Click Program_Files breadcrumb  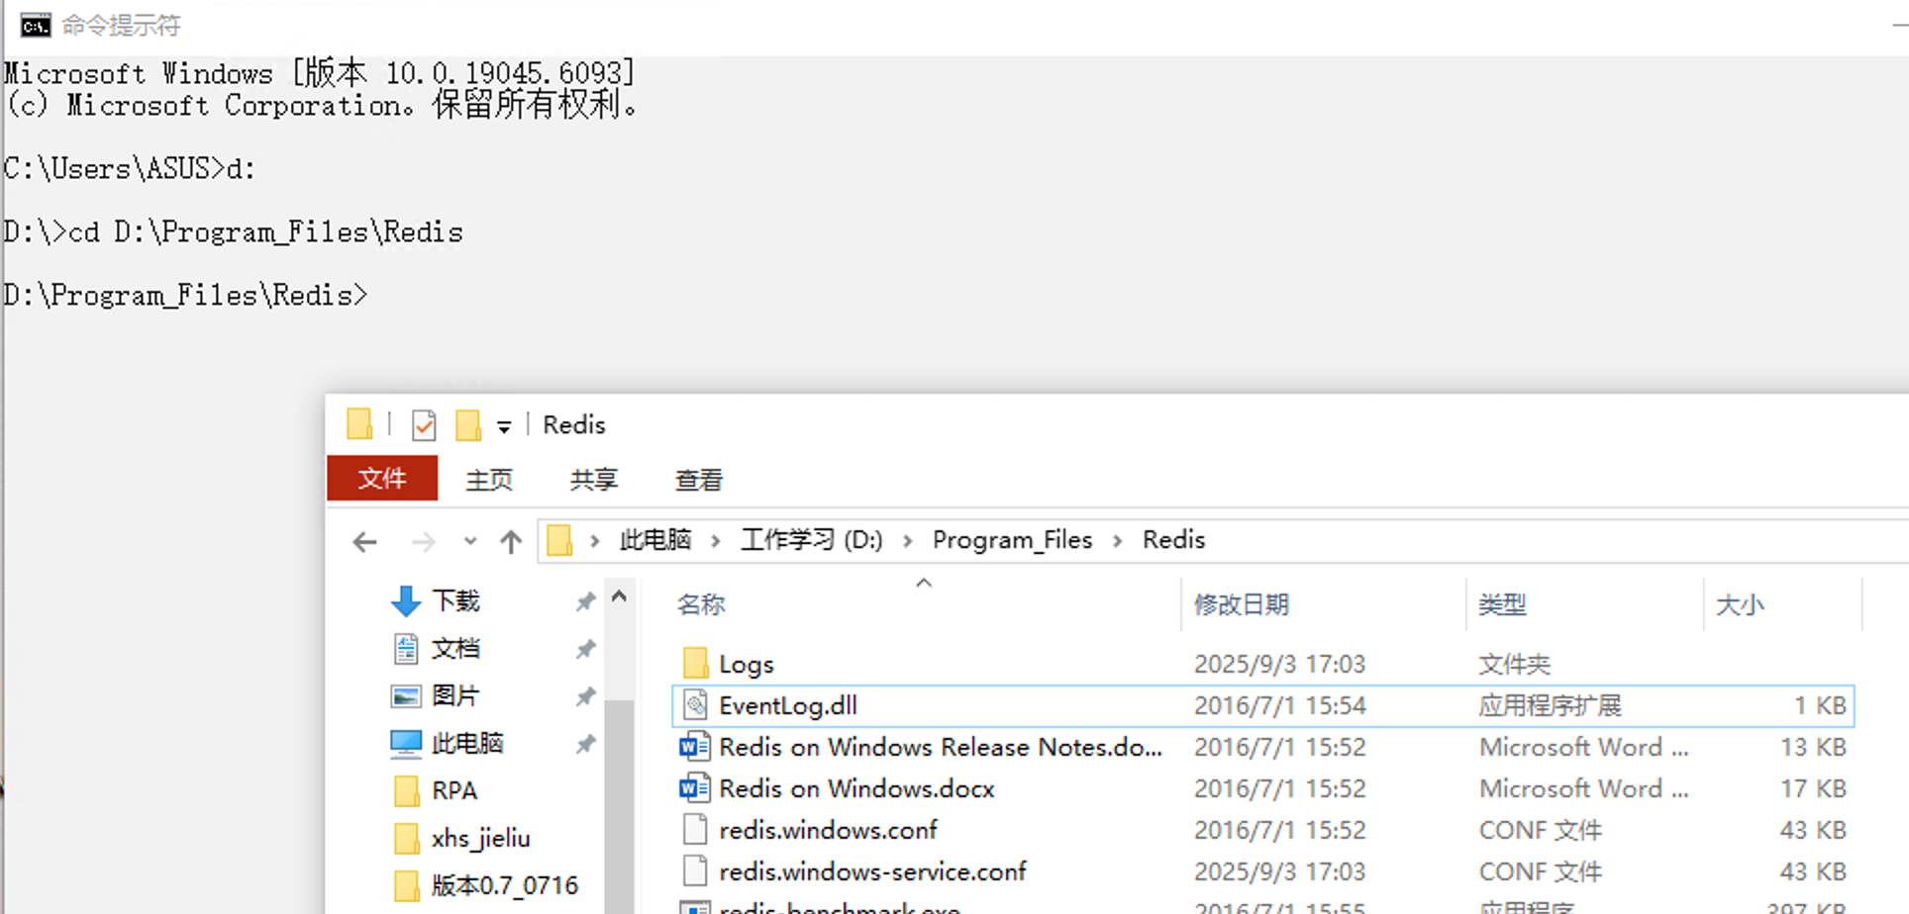pyautogui.click(x=1012, y=539)
